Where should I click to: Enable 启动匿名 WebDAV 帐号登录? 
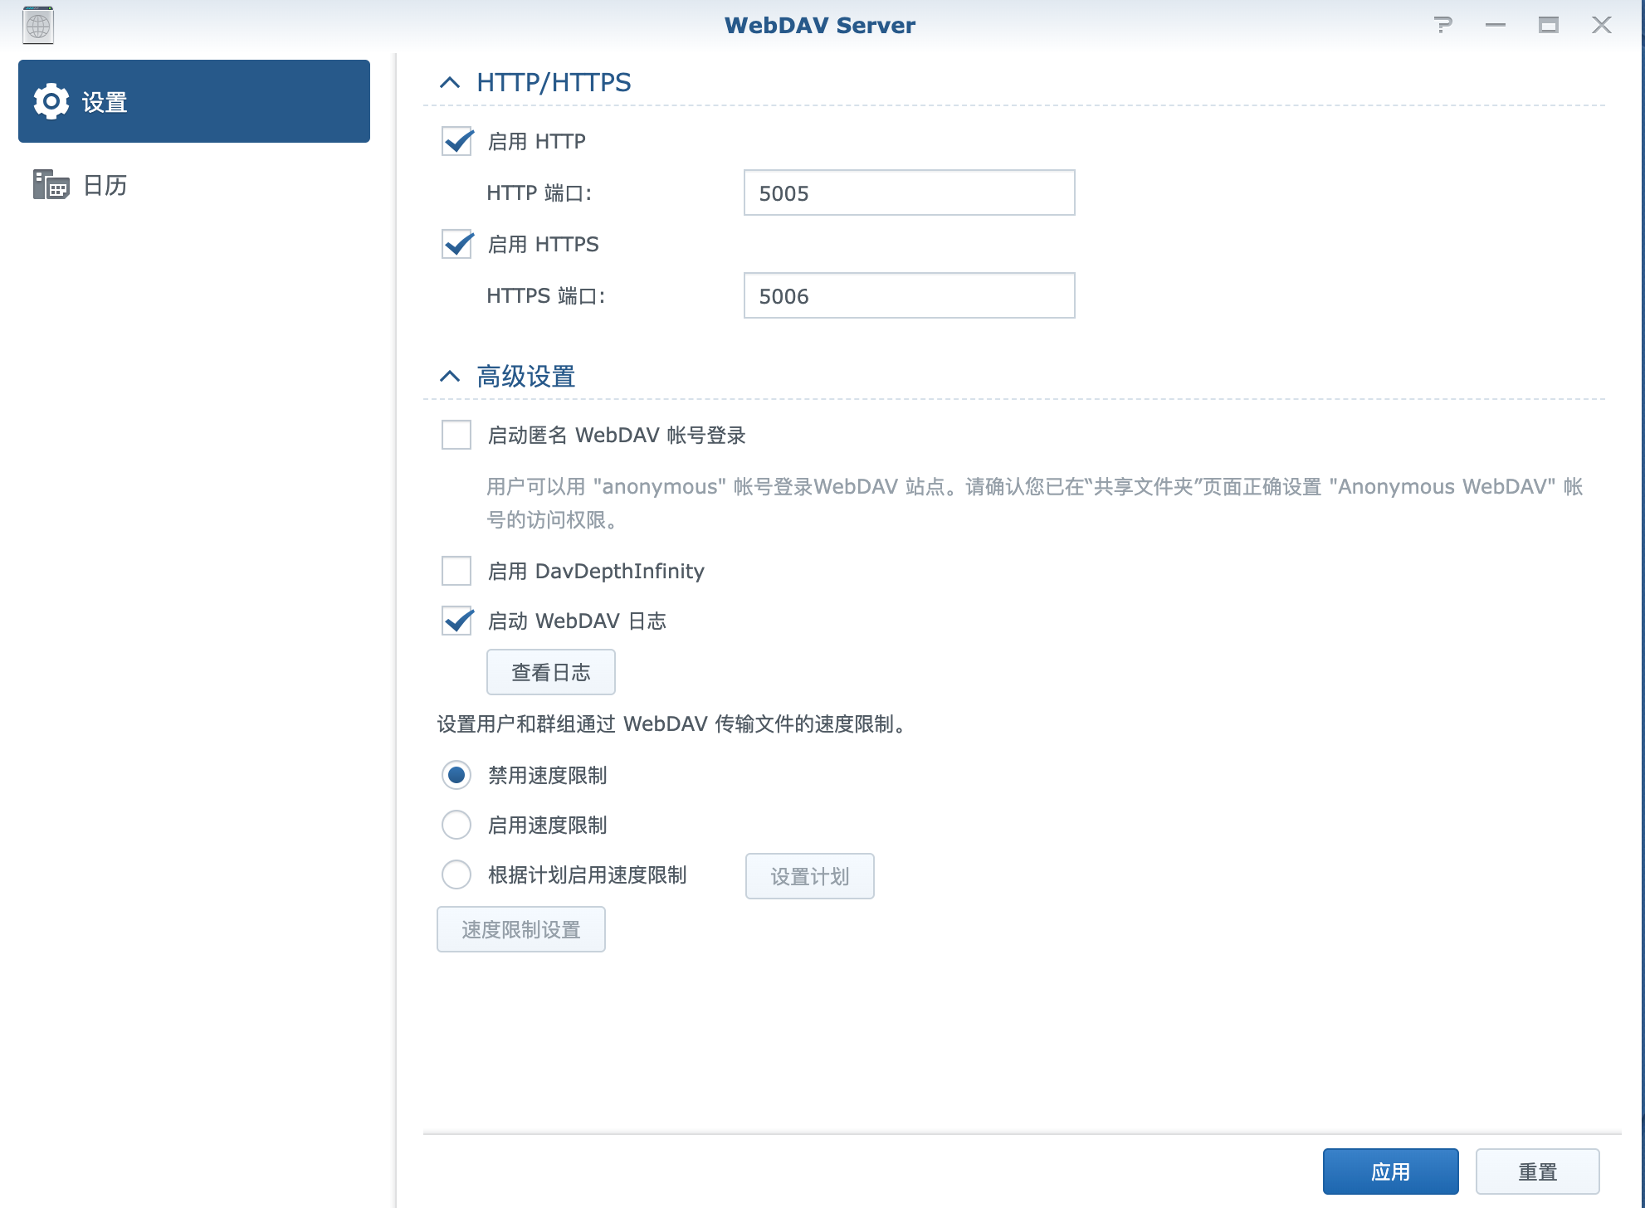coord(456,435)
